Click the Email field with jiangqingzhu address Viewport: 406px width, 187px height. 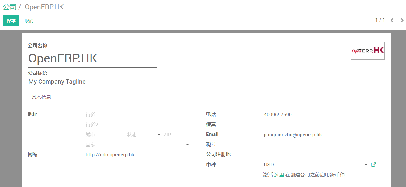point(315,135)
